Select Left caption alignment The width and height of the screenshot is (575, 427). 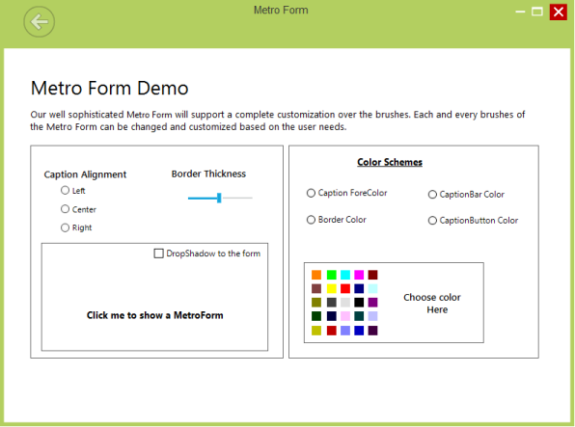[65, 190]
